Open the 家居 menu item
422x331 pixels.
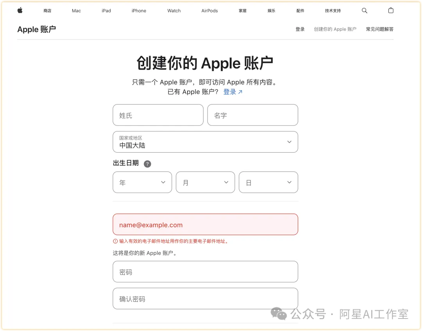coord(243,11)
